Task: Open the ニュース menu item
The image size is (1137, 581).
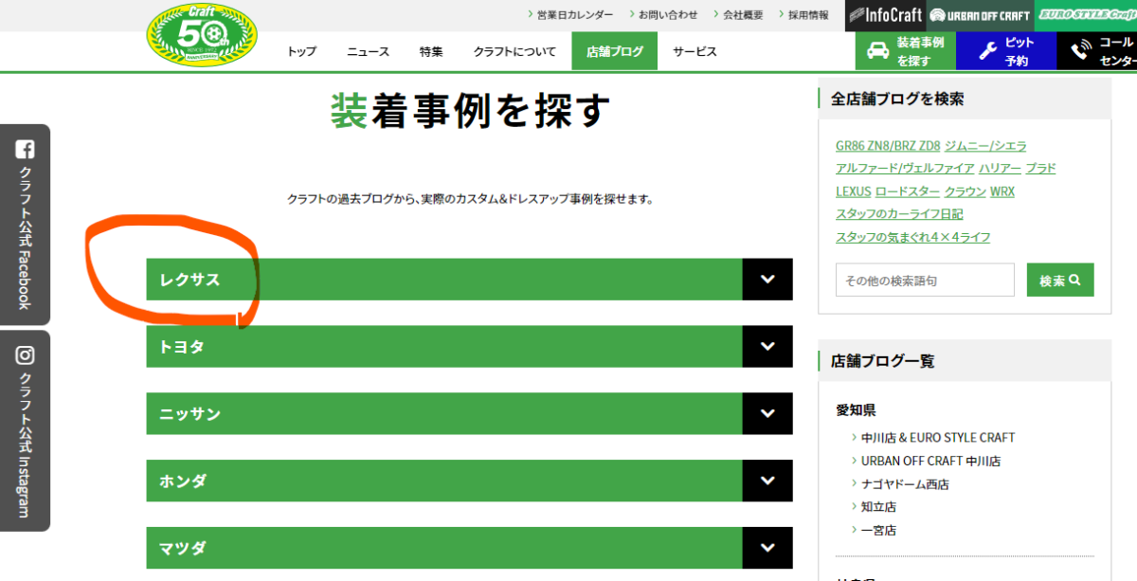Action: point(368,51)
